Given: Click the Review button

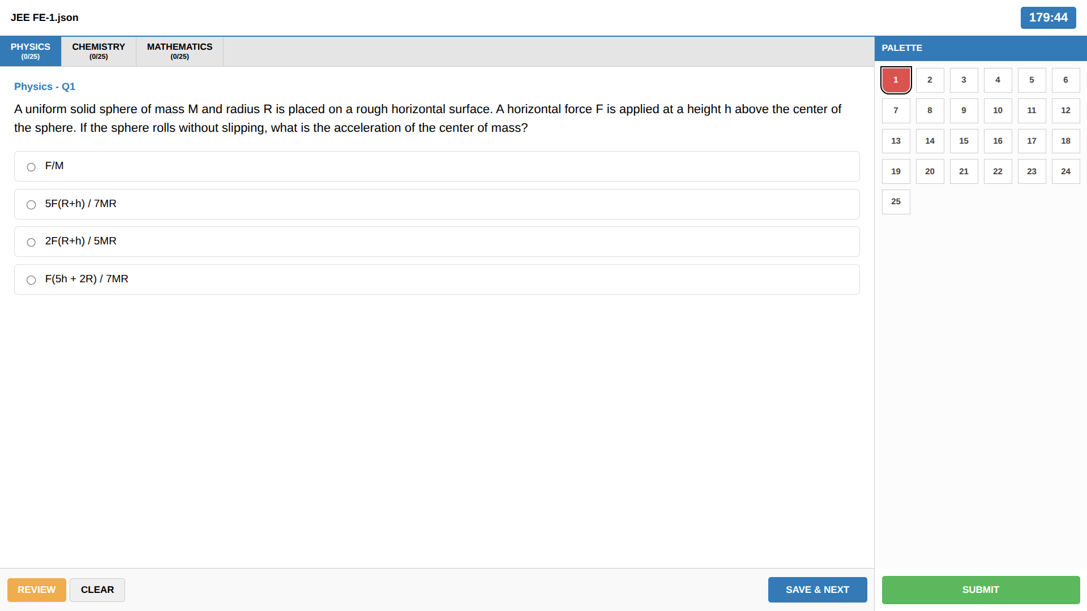Looking at the screenshot, I should click(36, 590).
